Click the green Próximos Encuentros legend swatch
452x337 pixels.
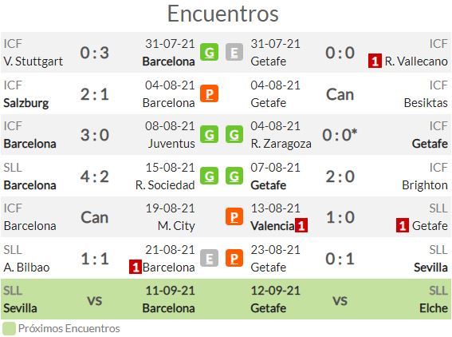pos(9,329)
